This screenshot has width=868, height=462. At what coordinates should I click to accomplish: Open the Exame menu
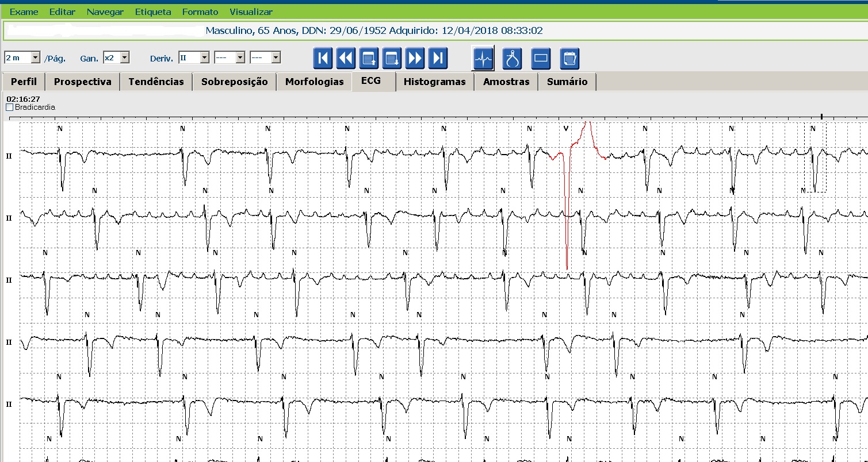coord(24,11)
